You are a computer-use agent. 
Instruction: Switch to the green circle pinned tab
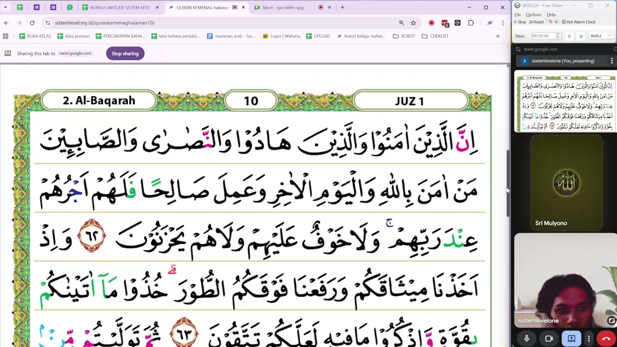pyautogui.click(x=70, y=7)
